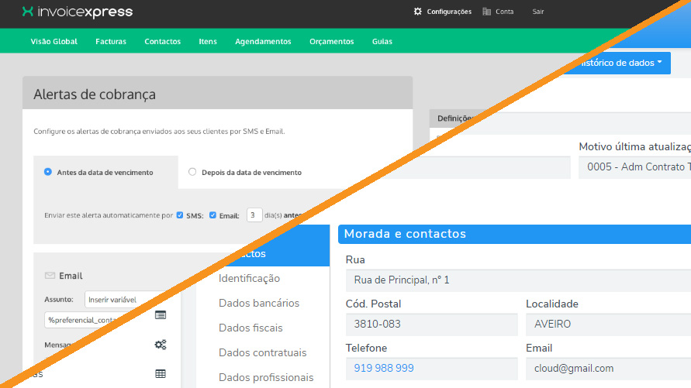This screenshot has height=388, width=691.
Task: Click the Sair link
Action: pos(538,12)
